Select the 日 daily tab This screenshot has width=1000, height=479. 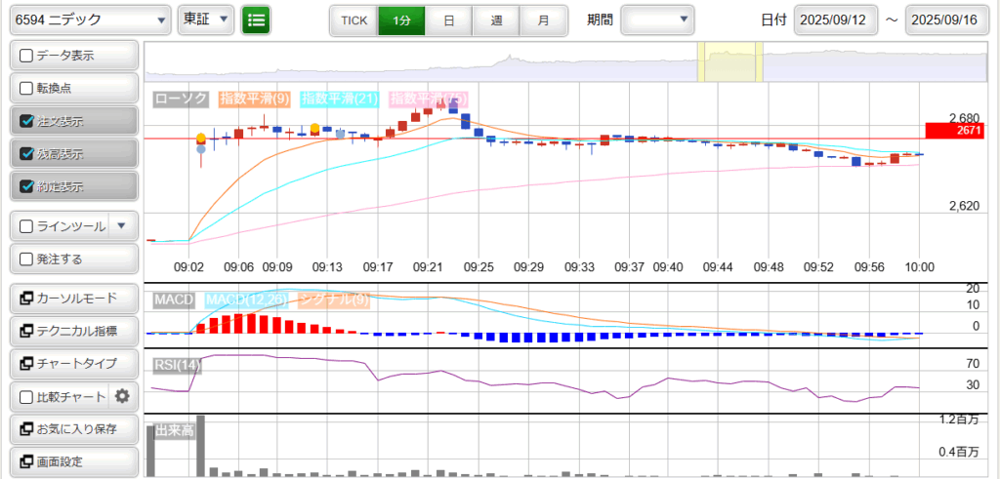[448, 20]
